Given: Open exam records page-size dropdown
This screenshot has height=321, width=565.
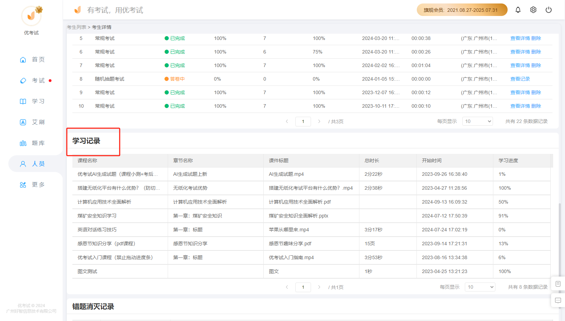Looking at the screenshot, I should pos(478,121).
